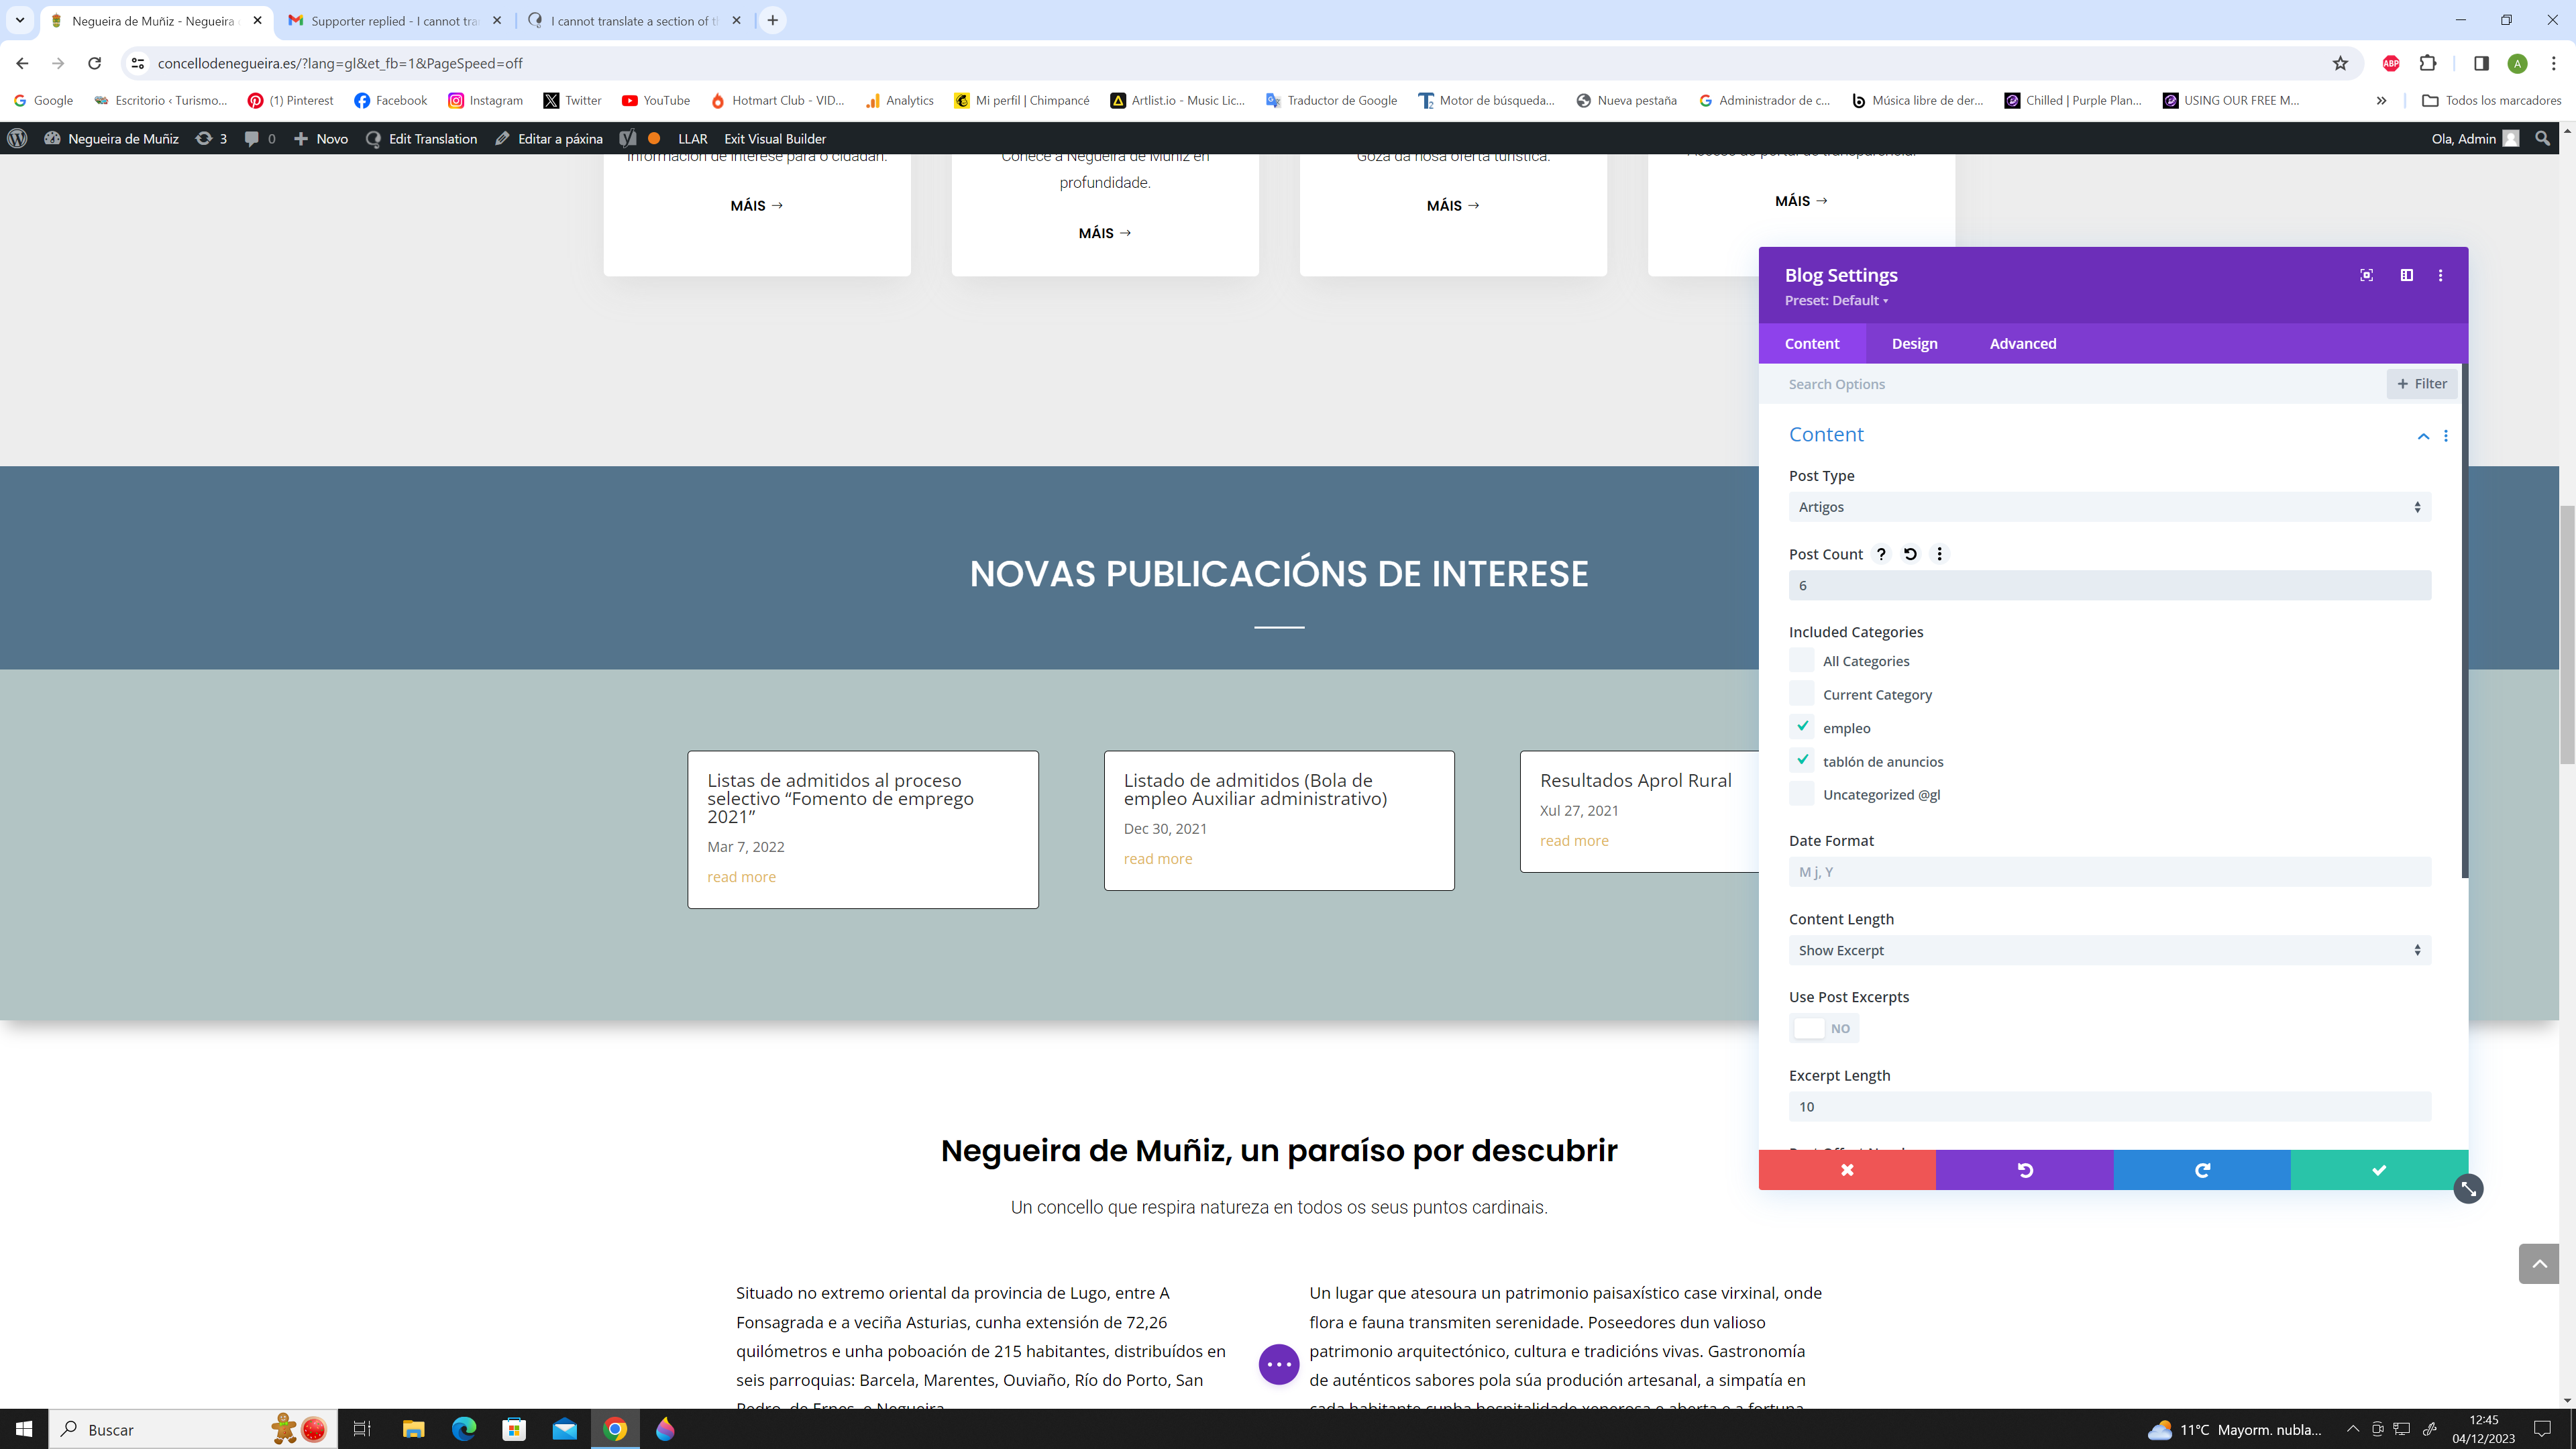
Task: Switch to the Advanced tab
Action: [2022, 343]
